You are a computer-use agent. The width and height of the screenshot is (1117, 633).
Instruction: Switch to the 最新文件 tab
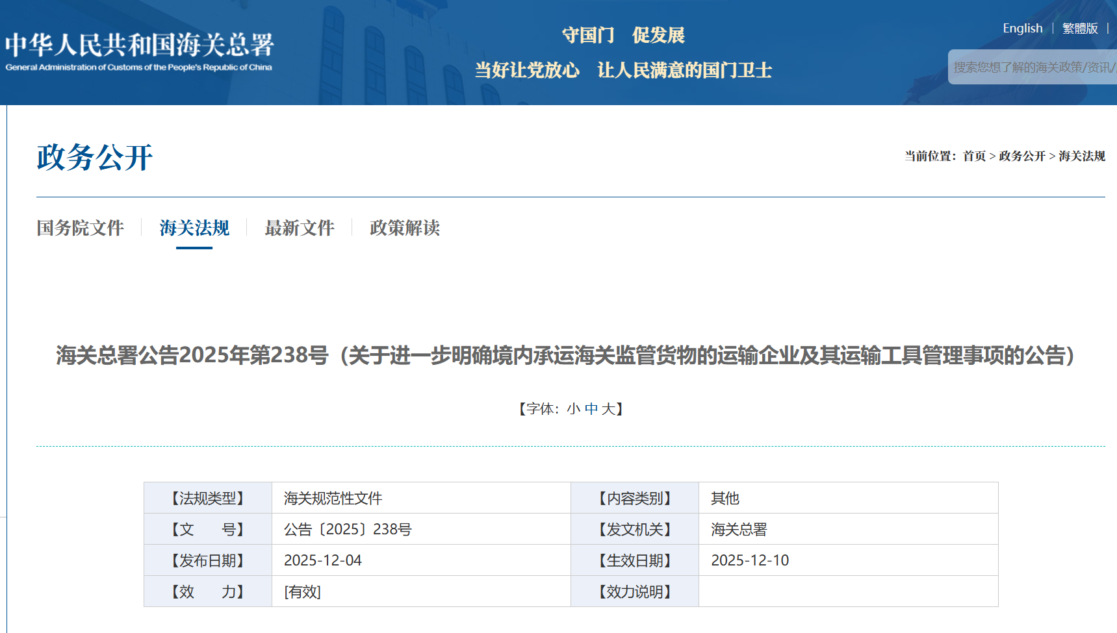[300, 228]
